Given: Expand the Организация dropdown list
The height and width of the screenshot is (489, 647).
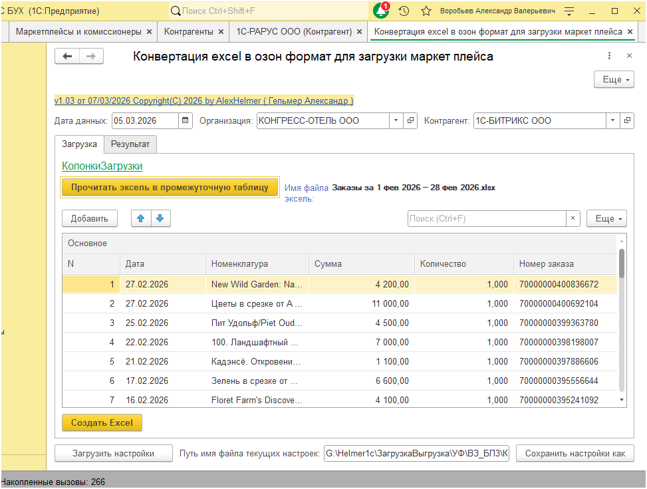Looking at the screenshot, I should pyautogui.click(x=396, y=121).
